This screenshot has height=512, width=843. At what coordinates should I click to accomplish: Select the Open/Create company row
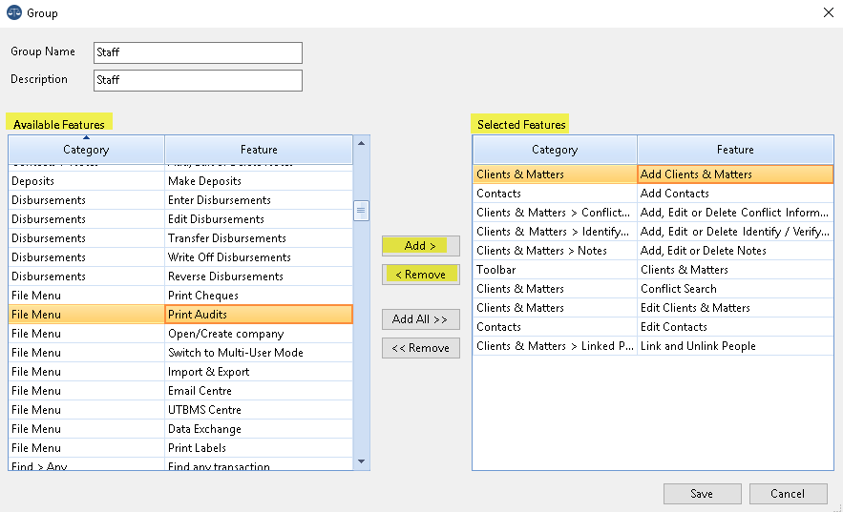(x=180, y=334)
